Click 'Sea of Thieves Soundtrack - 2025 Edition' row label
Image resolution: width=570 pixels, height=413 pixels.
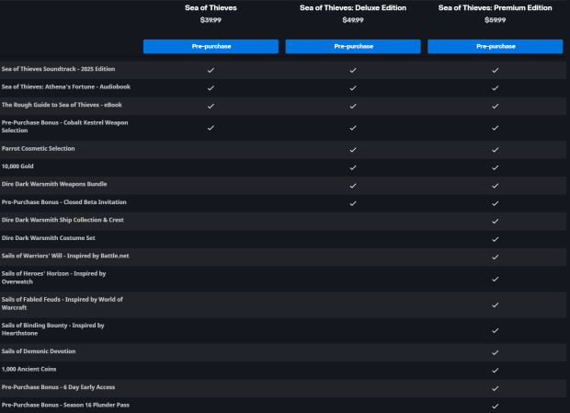point(58,69)
